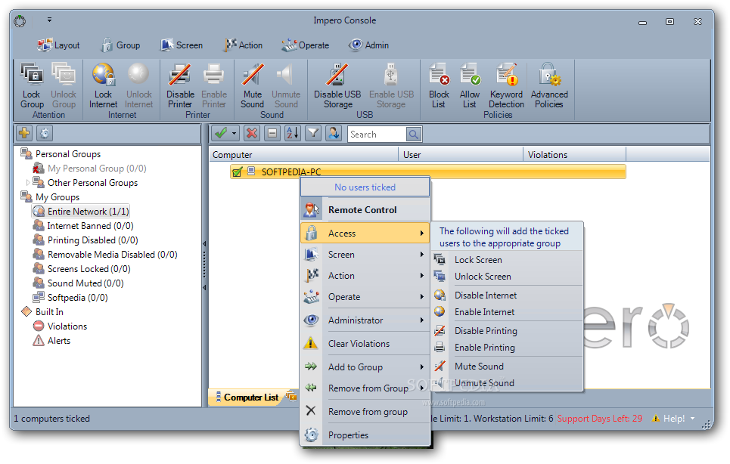Viewport: 730px width, 464px height.
Task: Click the add group plus icon
Action: [24, 134]
